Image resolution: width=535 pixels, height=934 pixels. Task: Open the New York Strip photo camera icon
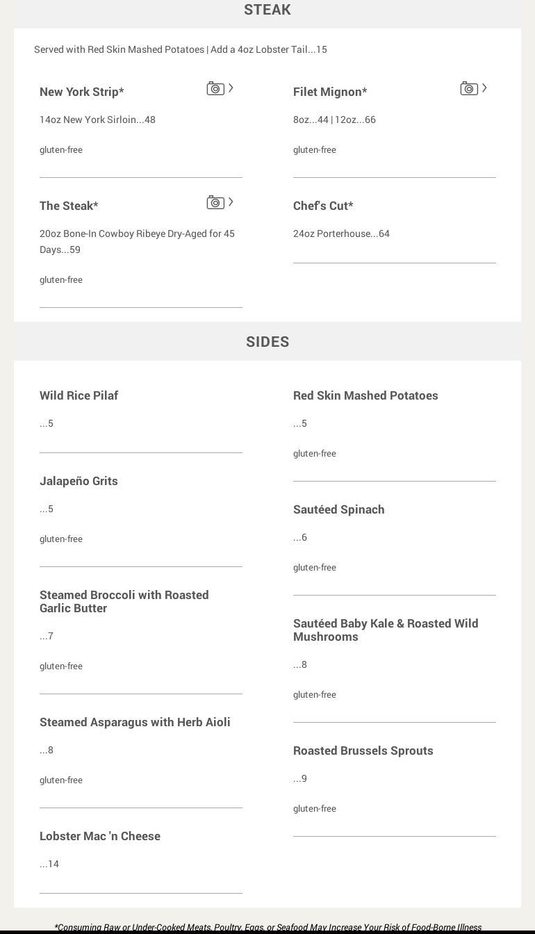(x=215, y=89)
